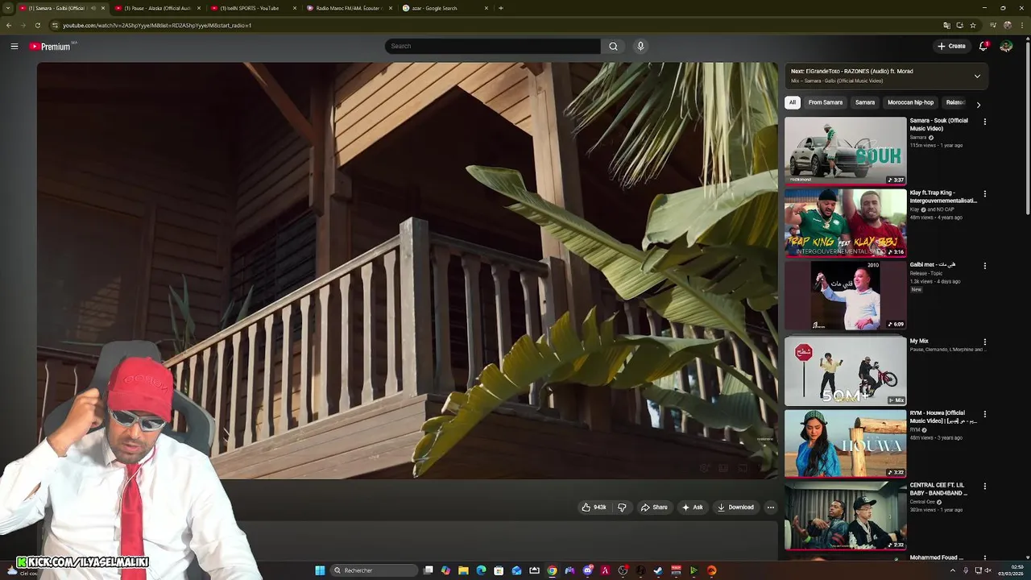This screenshot has width=1031, height=580.
Task: Open Samara - Souk (Official Music Video) title
Action: [939, 124]
